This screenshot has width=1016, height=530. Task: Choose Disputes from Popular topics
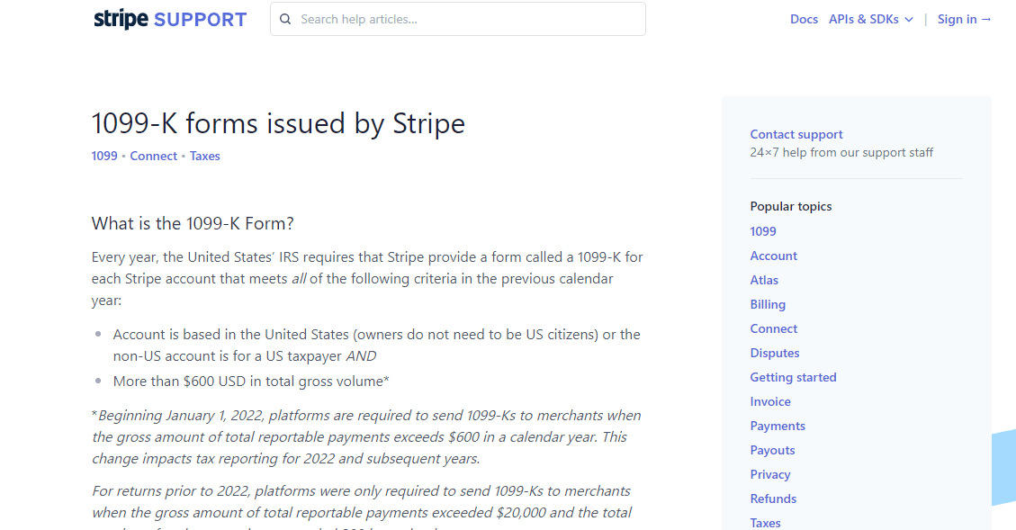click(775, 353)
